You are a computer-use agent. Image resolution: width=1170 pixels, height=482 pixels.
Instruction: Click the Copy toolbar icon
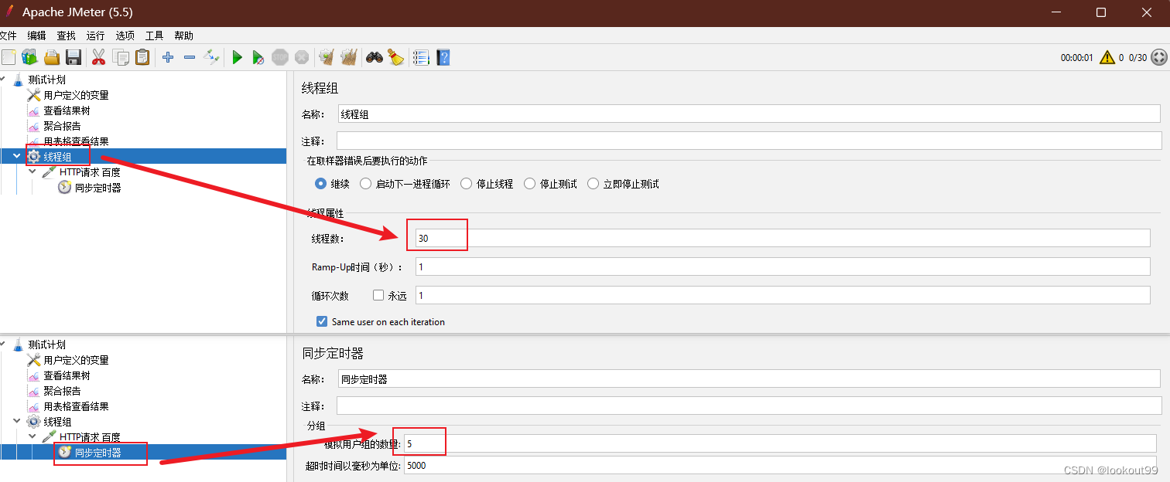121,57
